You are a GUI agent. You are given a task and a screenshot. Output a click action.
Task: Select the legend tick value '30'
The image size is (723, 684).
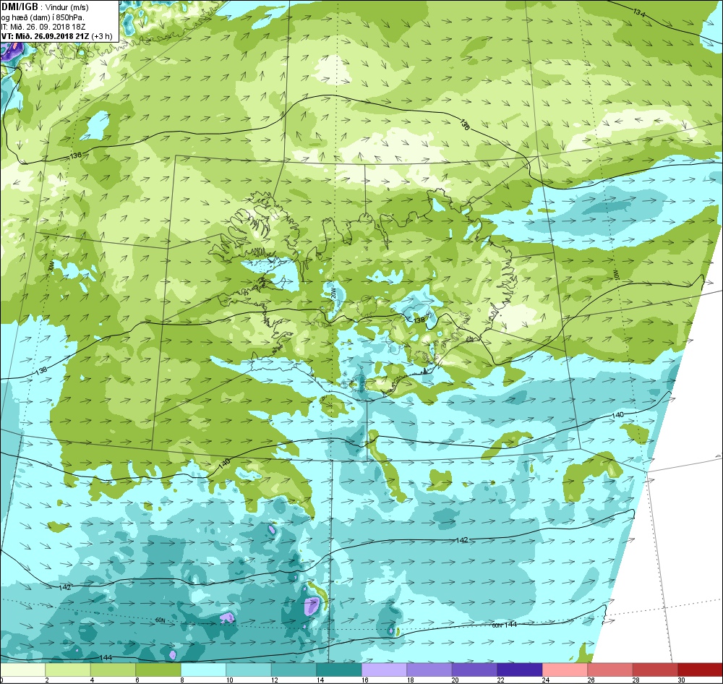681,680
